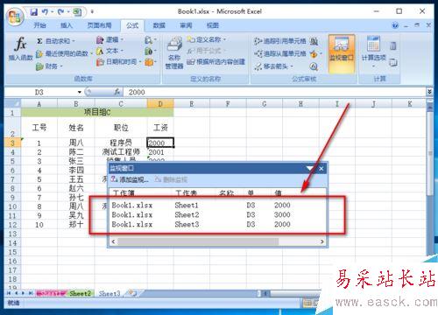
Task: Undo last action in Quick Access toolbar
Action: coord(45,12)
